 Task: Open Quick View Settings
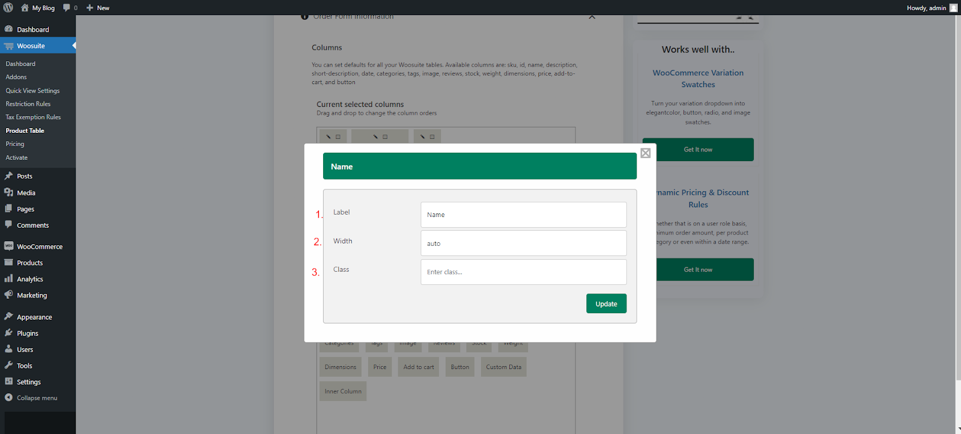tap(32, 91)
